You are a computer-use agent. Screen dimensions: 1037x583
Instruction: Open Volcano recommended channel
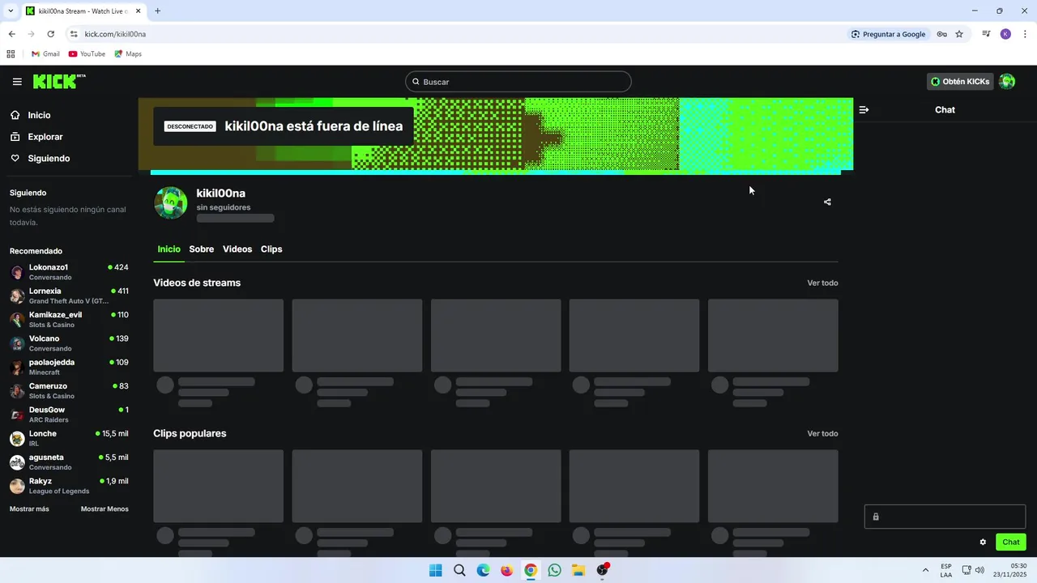tap(69, 343)
